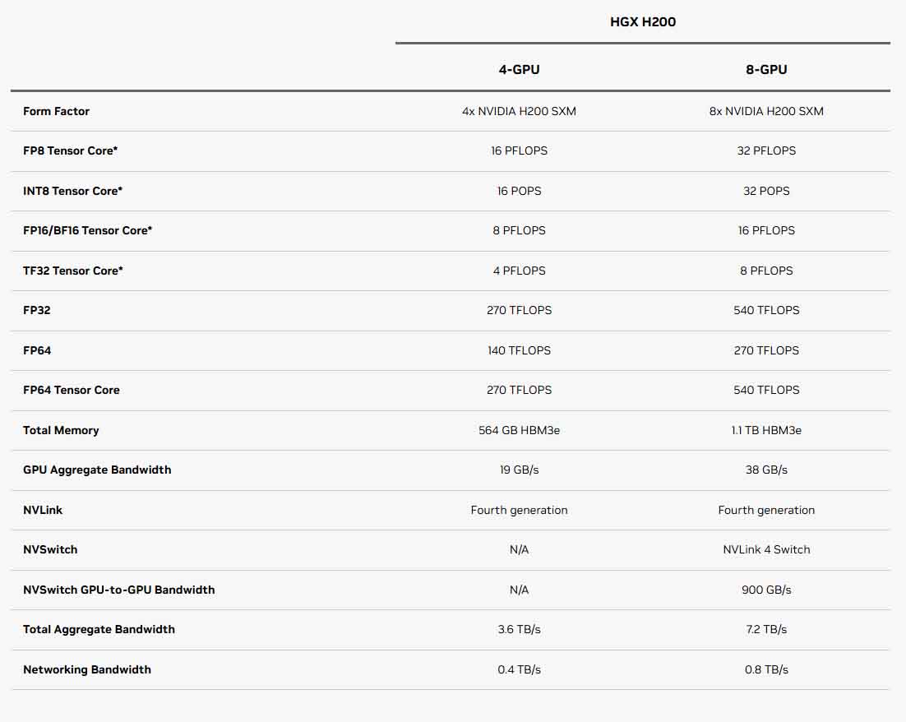Click the INT8 Tensor Core* label
The width and height of the screenshot is (906, 722).
click(x=73, y=191)
